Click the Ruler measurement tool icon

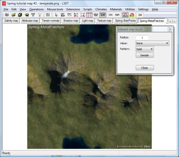pos(69,15)
